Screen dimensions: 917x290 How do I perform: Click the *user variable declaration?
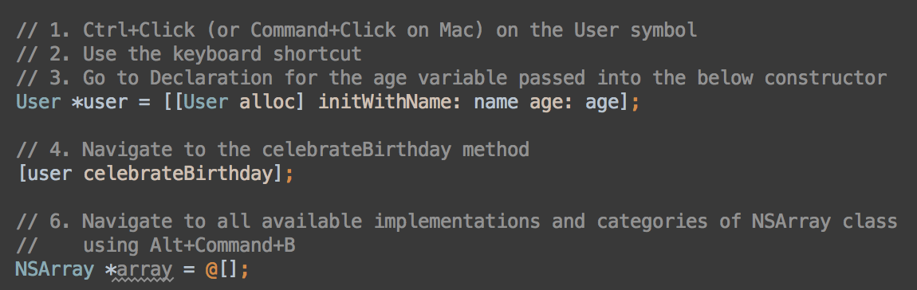tap(100, 102)
